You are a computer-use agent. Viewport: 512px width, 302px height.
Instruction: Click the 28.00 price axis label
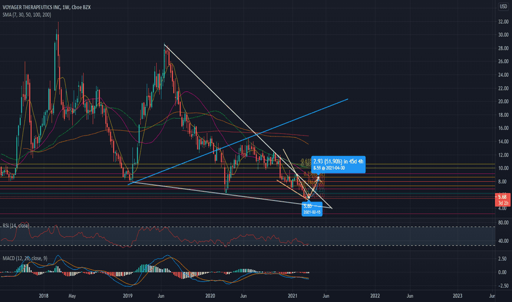[x=503, y=48]
